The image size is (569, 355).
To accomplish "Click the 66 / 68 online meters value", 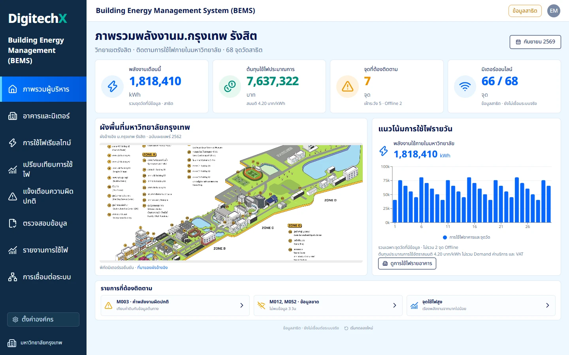I will (x=500, y=81).
